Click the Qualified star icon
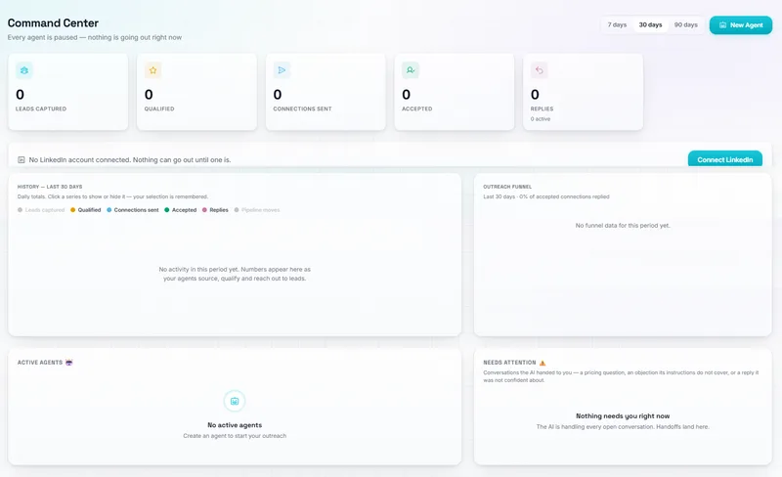The image size is (782, 477). click(152, 70)
